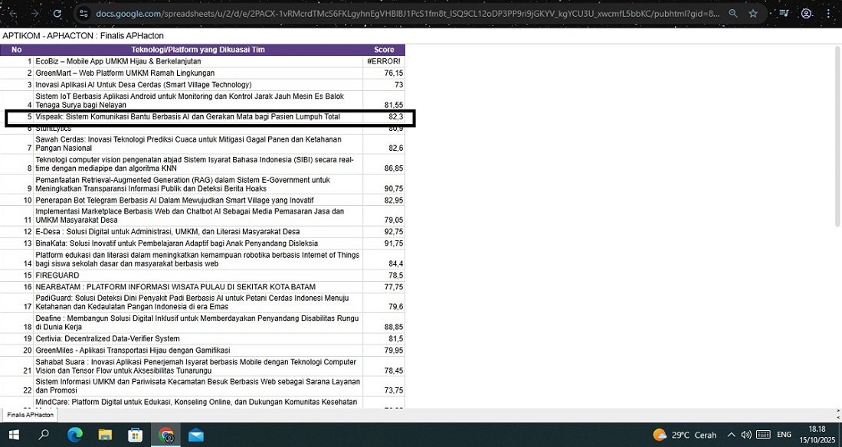
Task: Select the Finalis APHacton sheet tab
Action: tap(31, 415)
